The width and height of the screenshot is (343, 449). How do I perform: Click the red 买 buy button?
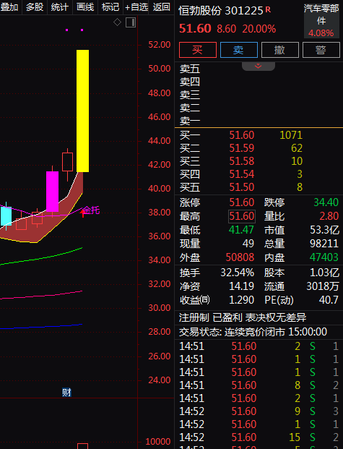coord(198,50)
